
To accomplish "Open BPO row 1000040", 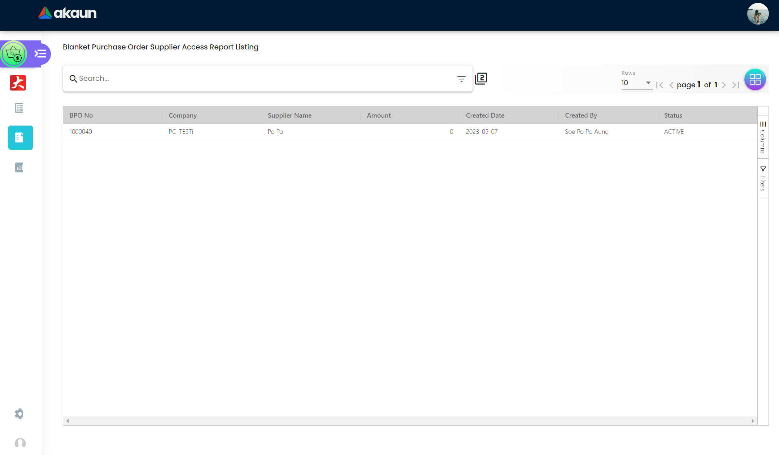I will pyautogui.click(x=81, y=132).
